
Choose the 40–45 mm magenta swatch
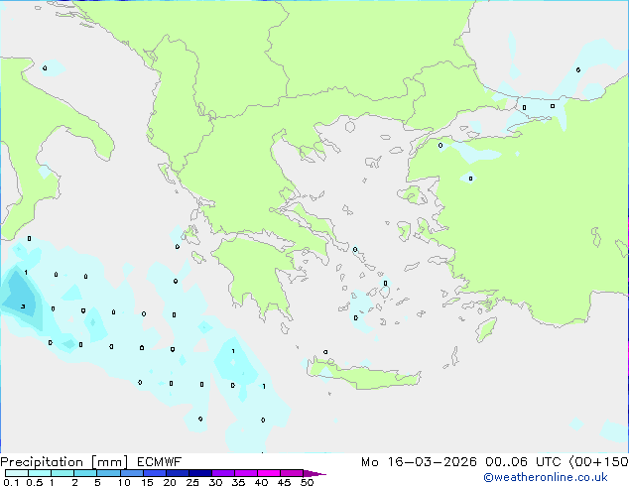pyautogui.click(x=269, y=473)
